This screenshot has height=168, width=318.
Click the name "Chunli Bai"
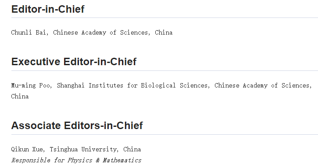29,32
